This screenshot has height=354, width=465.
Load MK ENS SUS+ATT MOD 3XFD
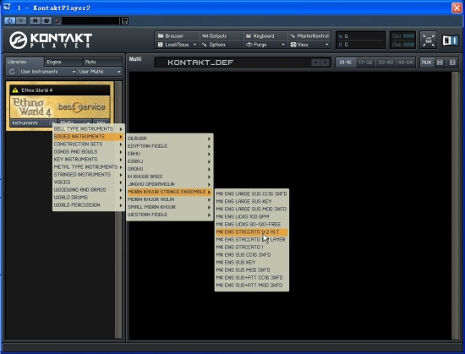(x=251, y=286)
